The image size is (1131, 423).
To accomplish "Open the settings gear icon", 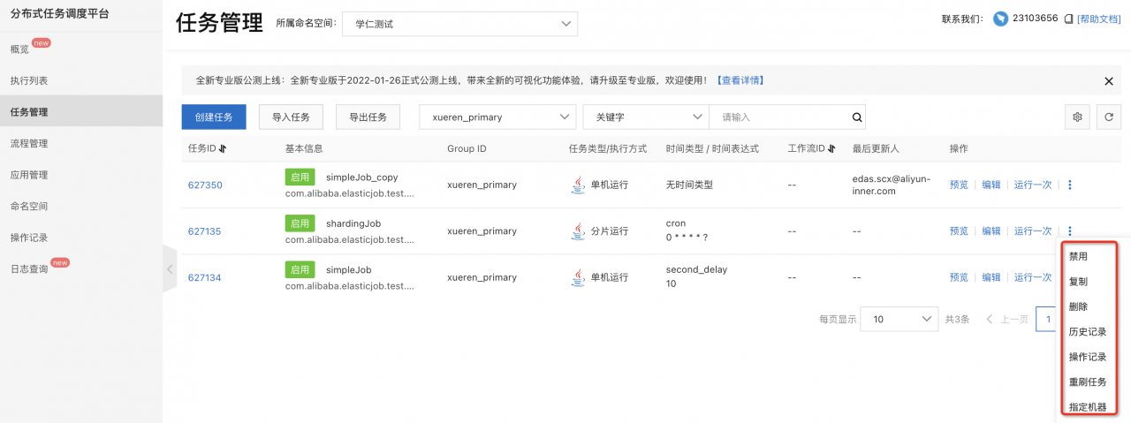I will point(1077,117).
